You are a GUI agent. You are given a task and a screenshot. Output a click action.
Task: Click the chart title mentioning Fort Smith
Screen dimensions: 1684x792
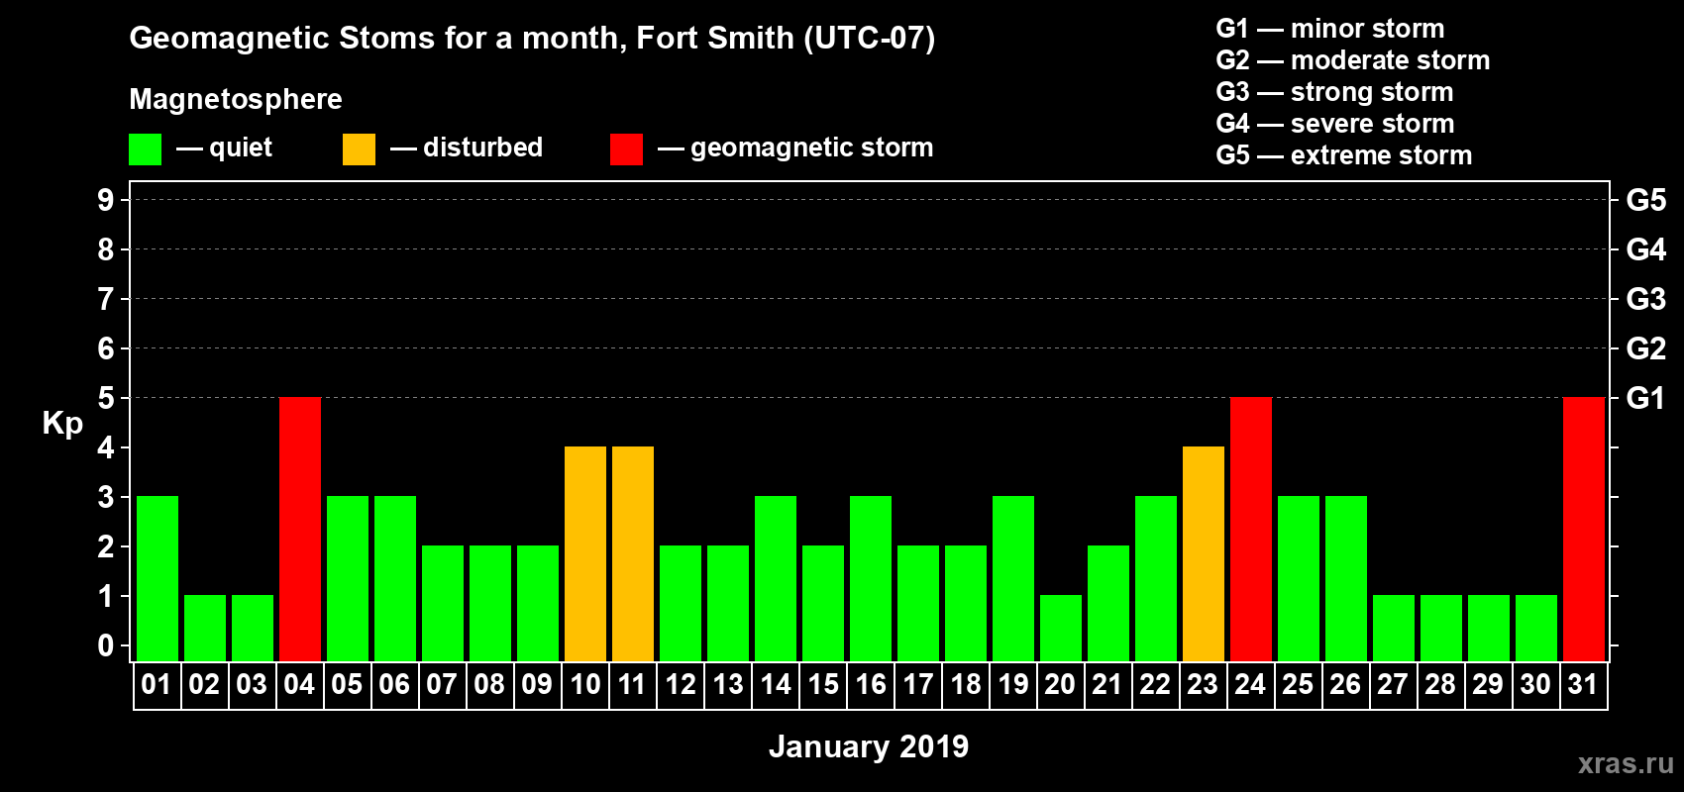tap(532, 39)
